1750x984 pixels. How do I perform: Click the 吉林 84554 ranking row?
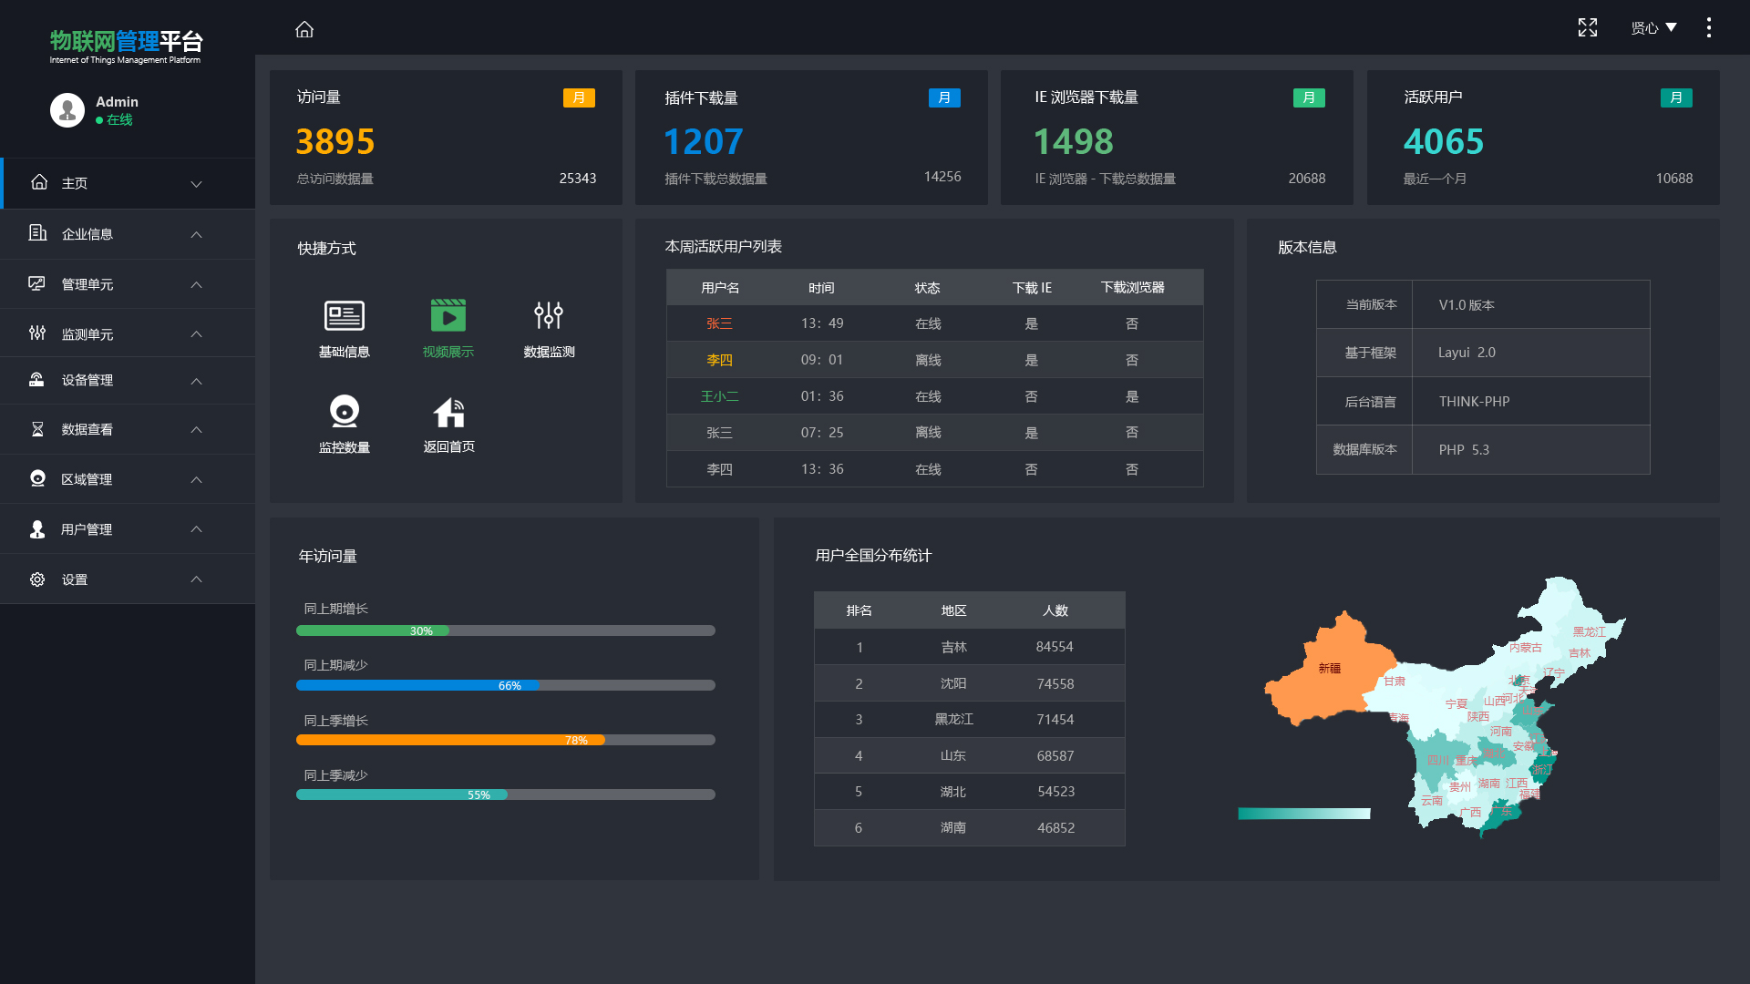click(970, 647)
